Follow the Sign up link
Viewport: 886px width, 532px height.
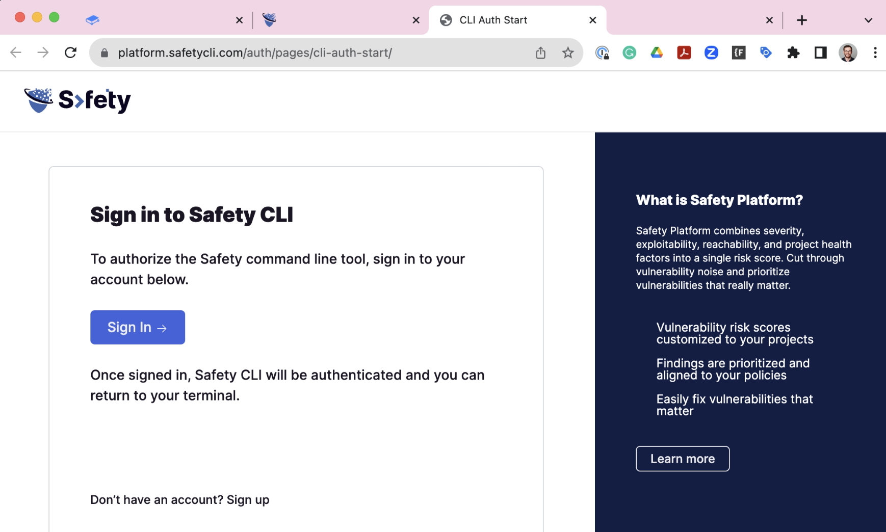[248, 500]
